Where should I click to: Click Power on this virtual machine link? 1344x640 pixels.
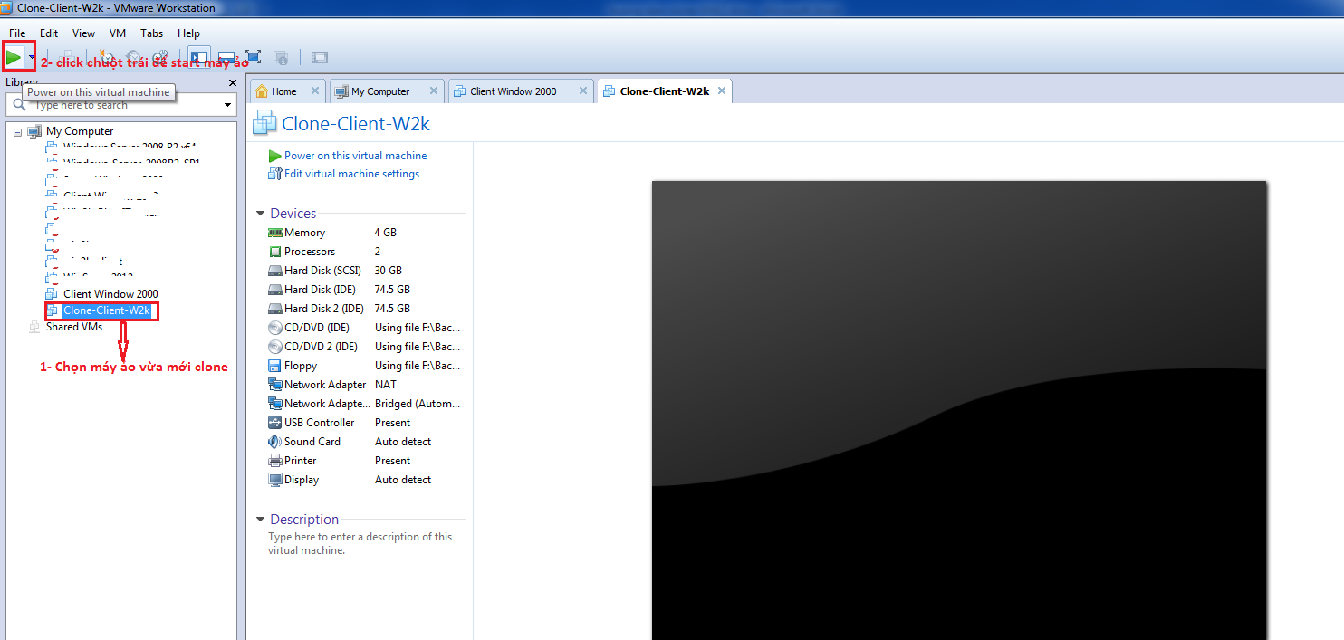355,156
